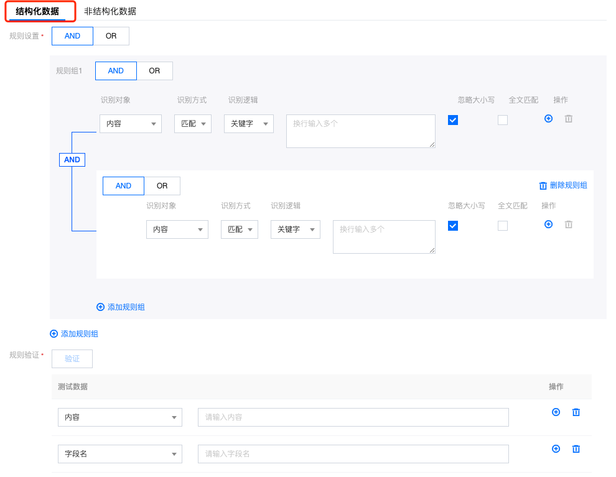The width and height of the screenshot is (616, 477).
Task: Open the 字段名 test data dropdown
Action: (x=119, y=454)
